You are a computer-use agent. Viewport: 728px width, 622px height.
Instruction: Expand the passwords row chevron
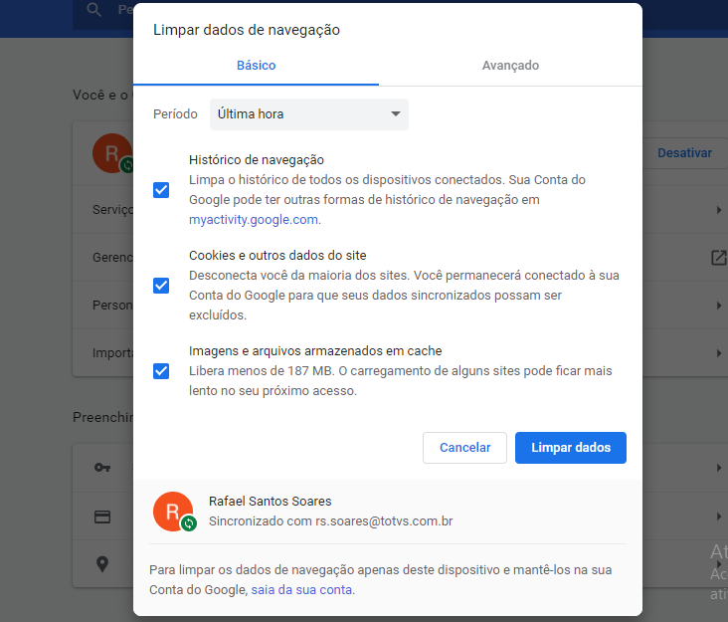pyautogui.click(x=719, y=468)
